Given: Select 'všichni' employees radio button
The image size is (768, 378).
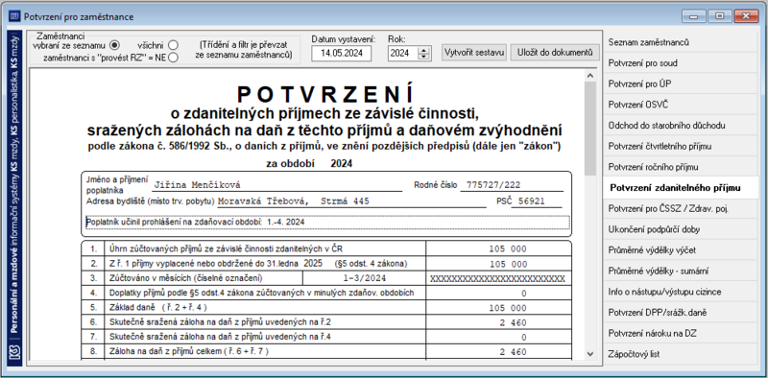Looking at the screenshot, I should tap(173, 45).
